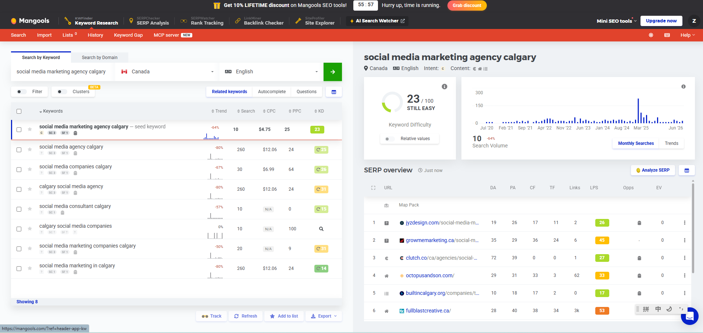Viewport: 703px width, 333px height.
Task: Toggle the Clusters switch
Action: click(62, 92)
